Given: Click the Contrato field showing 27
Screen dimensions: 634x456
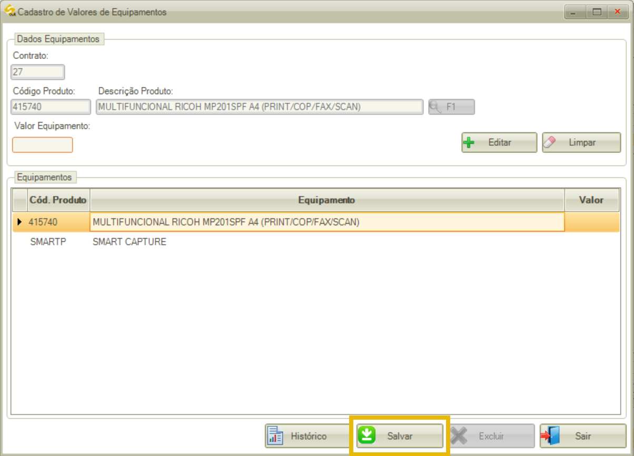Looking at the screenshot, I should 38,72.
